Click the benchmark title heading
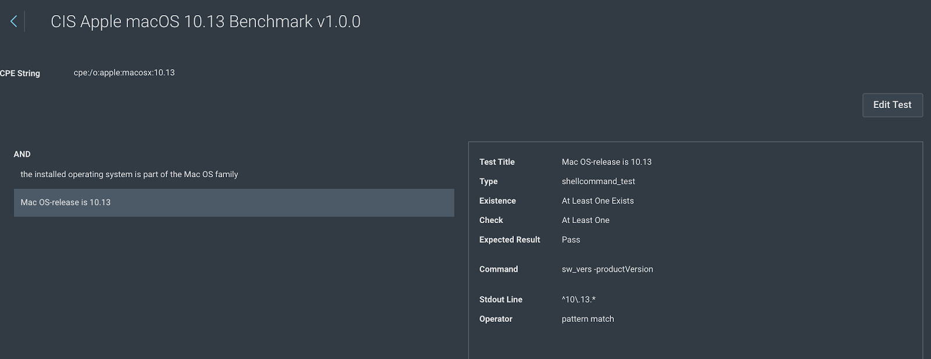Viewport: 931px width, 359px height. [205, 22]
